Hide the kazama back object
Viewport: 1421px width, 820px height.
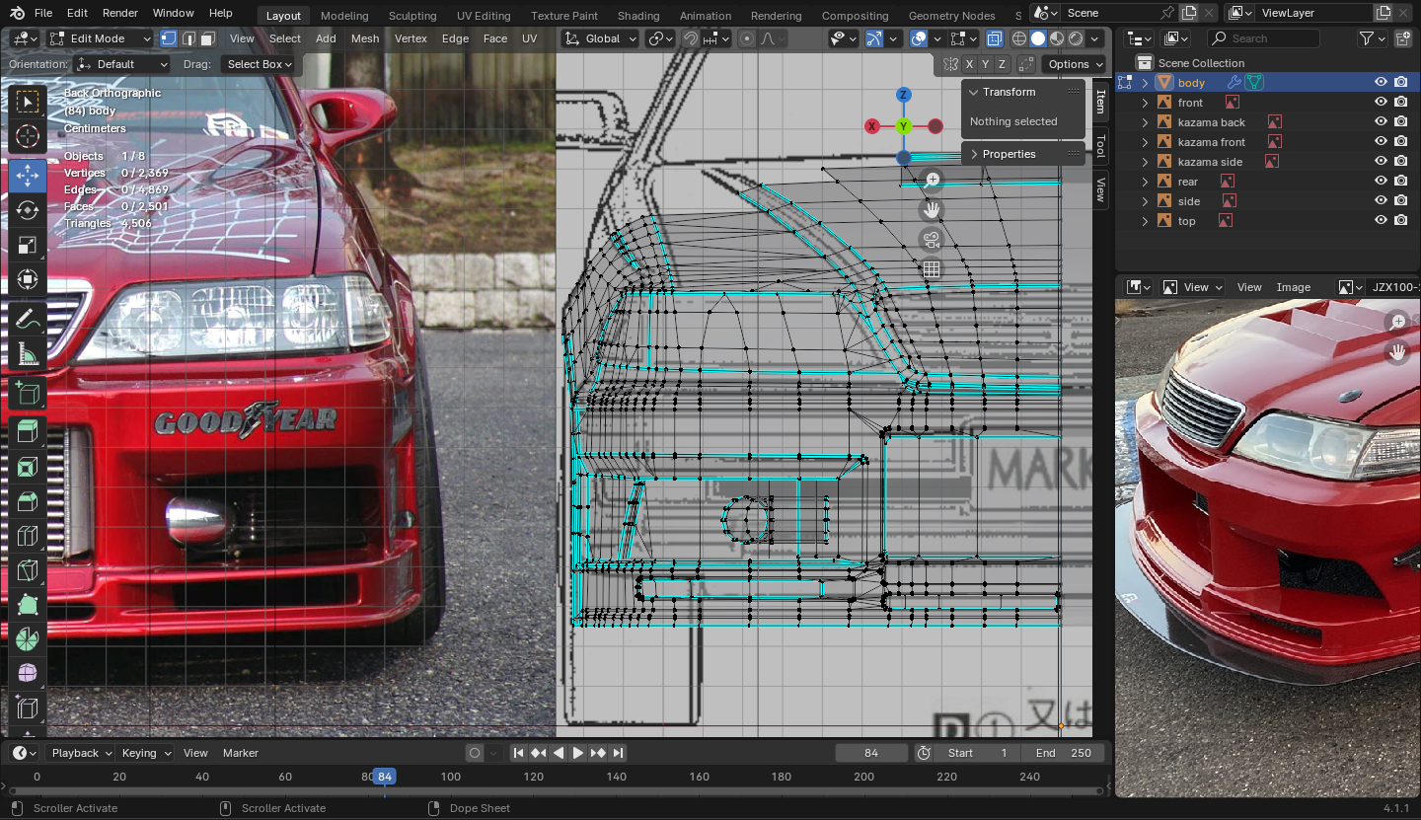pos(1381,122)
